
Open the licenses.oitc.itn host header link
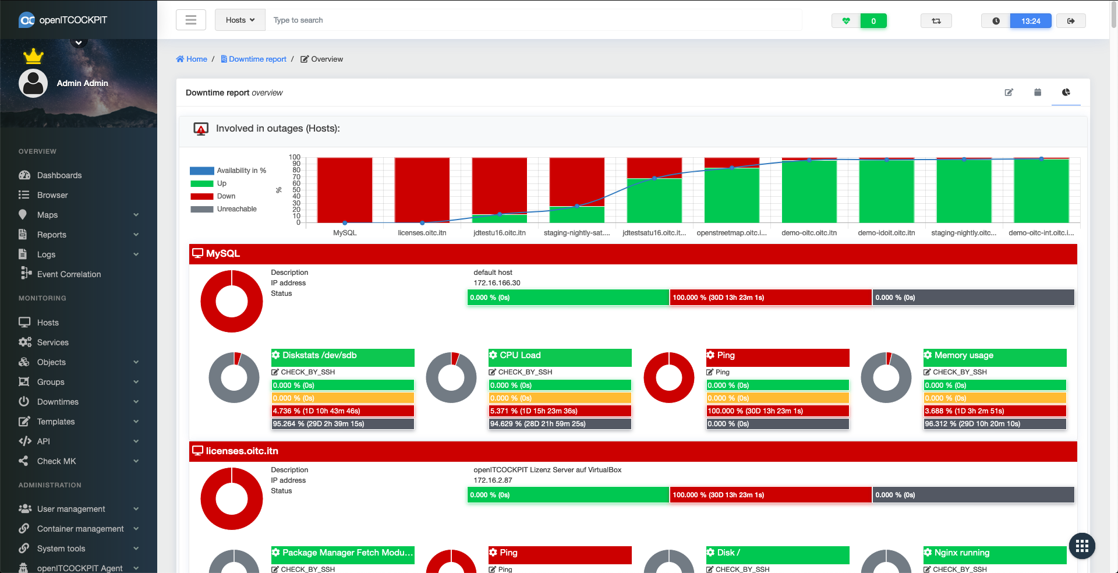[242, 451]
